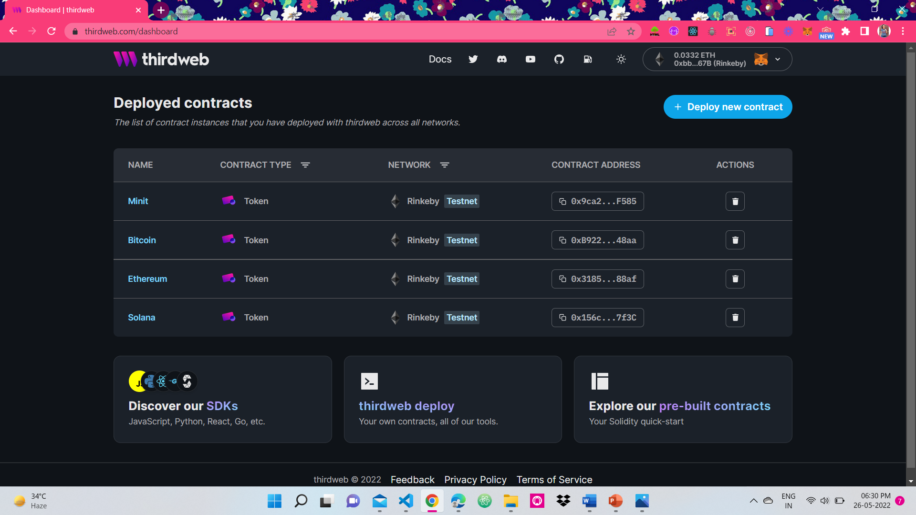916x515 pixels.
Task: Delete the Solana contract via trash icon
Action: click(735, 317)
